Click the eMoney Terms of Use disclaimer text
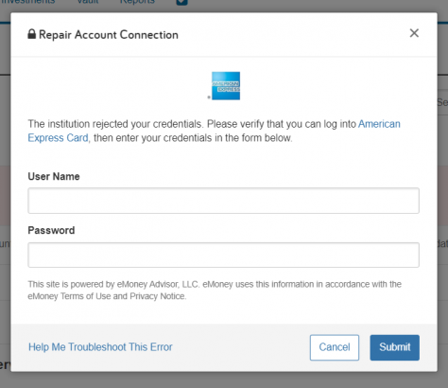Screen dimensions: 448x388 pyautogui.click(x=215, y=291)
